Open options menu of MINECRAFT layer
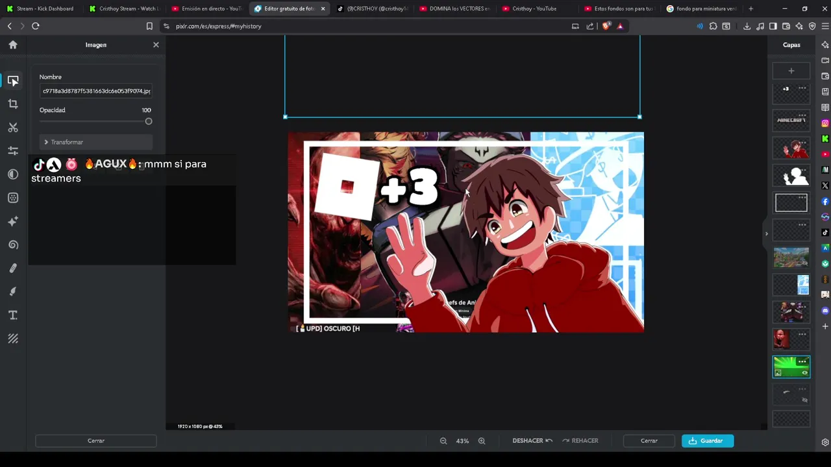Screen dimensions: 831x467 click(x=802, y=115)
